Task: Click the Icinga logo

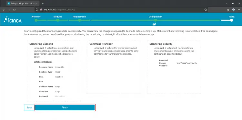Action: click(13, 20)
